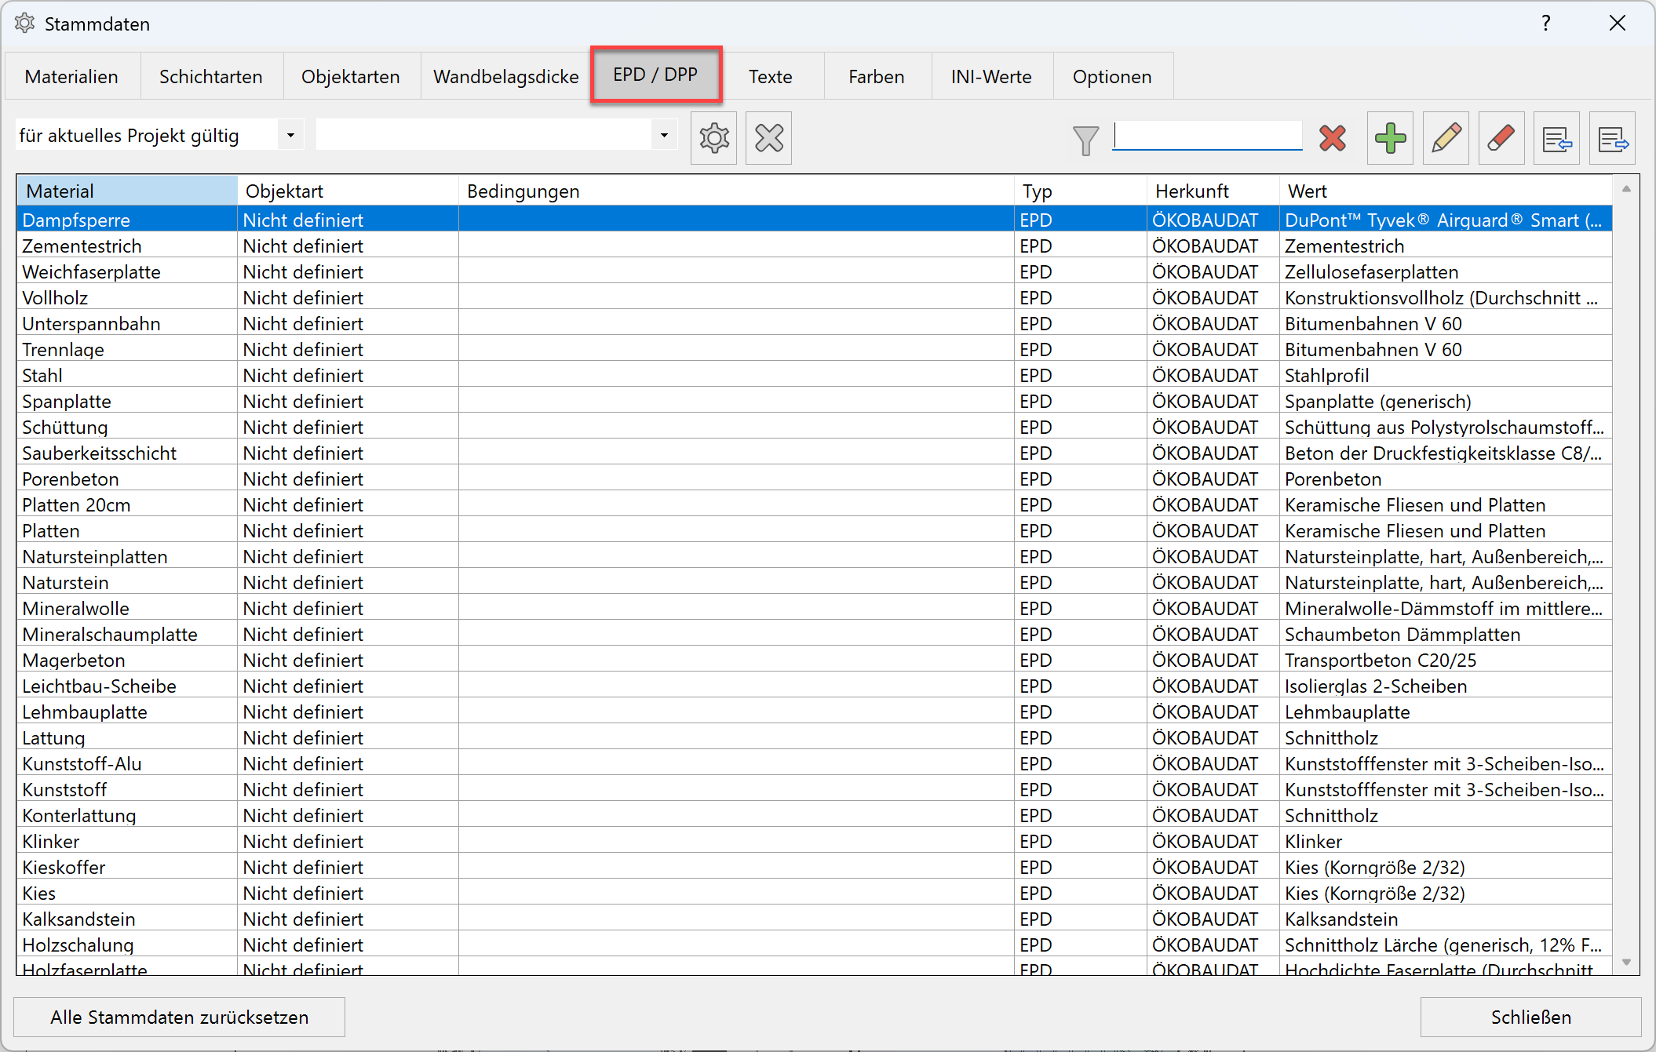The width and height of the screenshot is (1656, 1052).
Task: Switch to the Schichtarten tab
Action: pyautogui.click(x=211, y=77)
